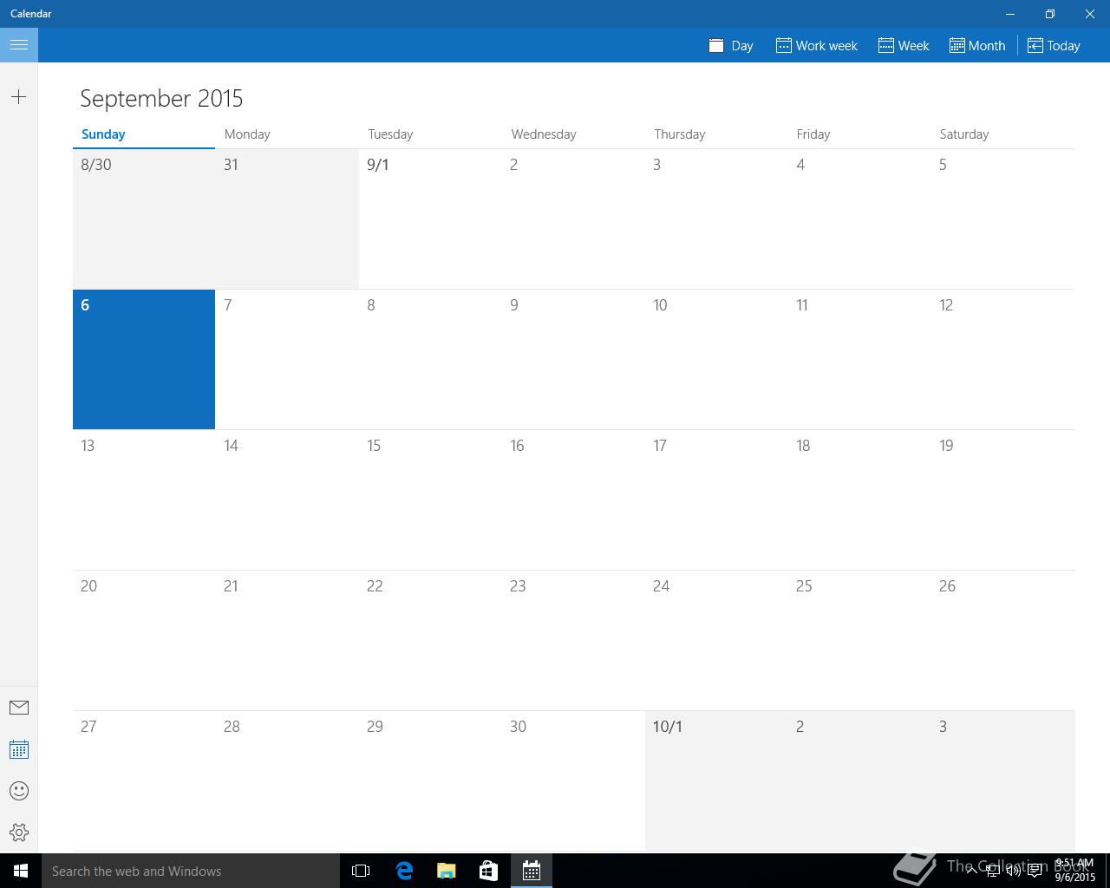
Task: Select the 10/1 day cell
Action: point(716,781)
